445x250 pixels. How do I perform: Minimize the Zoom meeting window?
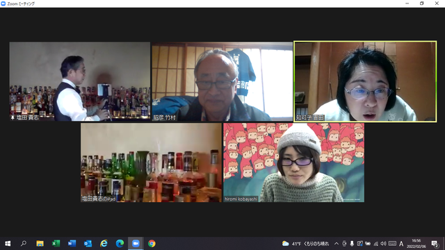tap(407, 3)
